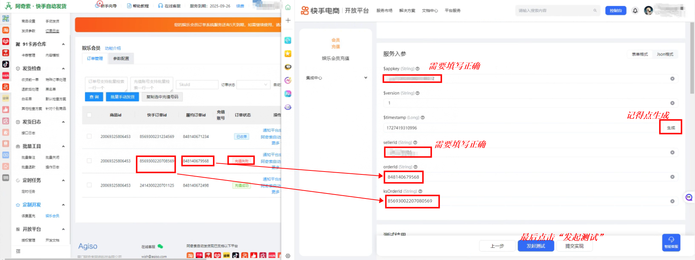Image resolution: width=695 pixels, height=260 pixels.
Task: Show help for the $timestamp parameter
Action: point(423,118)
